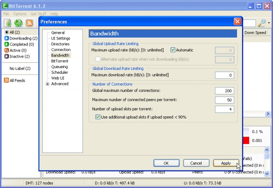Screen dimensions: 273x188
Task: Click the 0.1 % value in details pane
Action: pyautogui.click(x=257, y=132)
